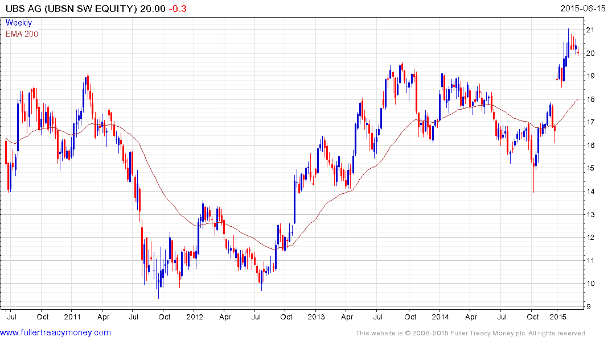The height and width of the screenshot is (341, 612).
Task: Select the 'Weekly' interval label
Action: point(19,23)
